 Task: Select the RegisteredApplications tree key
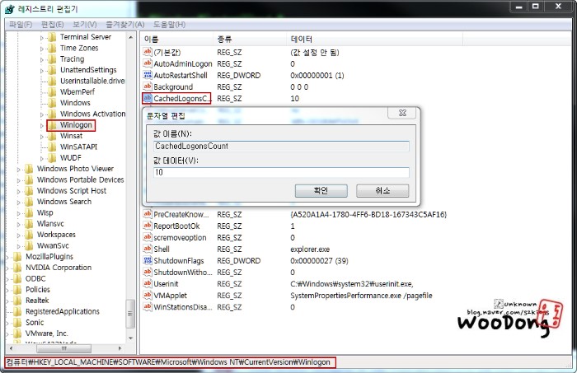pyautogui.click(x=62, y=311)
